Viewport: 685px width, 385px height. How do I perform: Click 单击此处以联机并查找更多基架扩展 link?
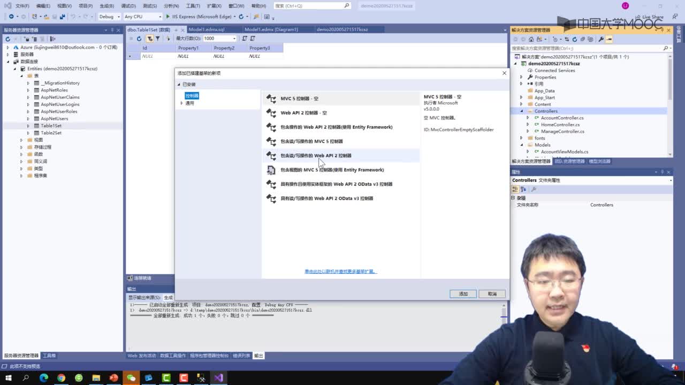[341, 272]
